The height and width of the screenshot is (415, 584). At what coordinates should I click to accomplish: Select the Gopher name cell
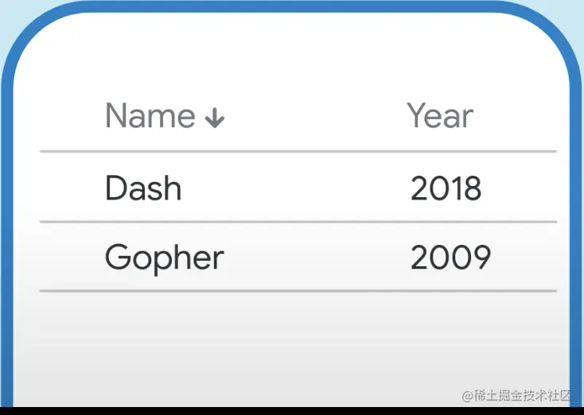pyautogui.click(x=165, y=258)
